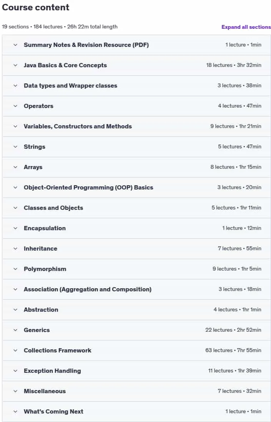Open Object-Oriented Programming (OOP) Basics section
This screenshot has height=422, width=271.
pos(136,187)
